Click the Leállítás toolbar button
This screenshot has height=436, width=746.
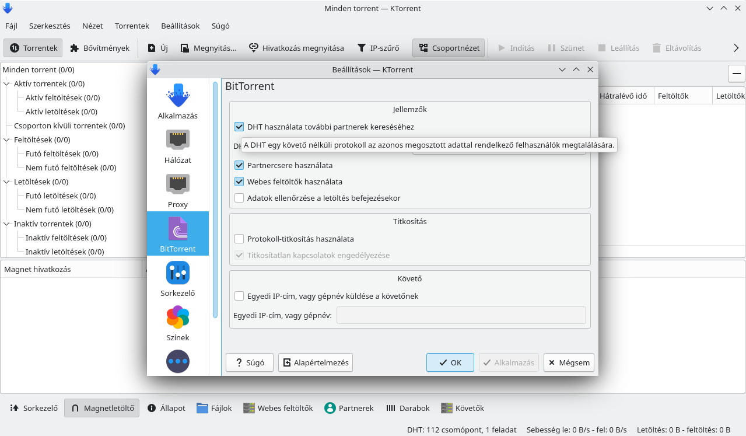618,48
